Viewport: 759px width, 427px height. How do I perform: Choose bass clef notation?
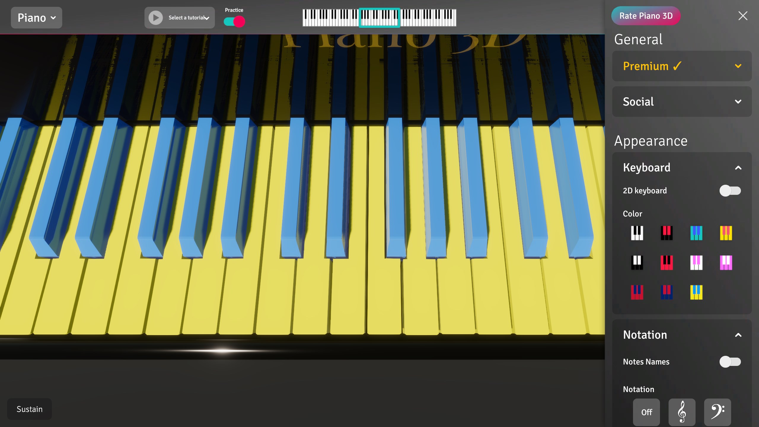717,412
